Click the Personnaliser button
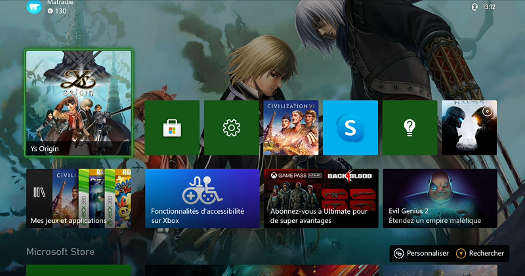Viewport: 525px width, 276px height. pyautogui.click(x=421, y=253)
